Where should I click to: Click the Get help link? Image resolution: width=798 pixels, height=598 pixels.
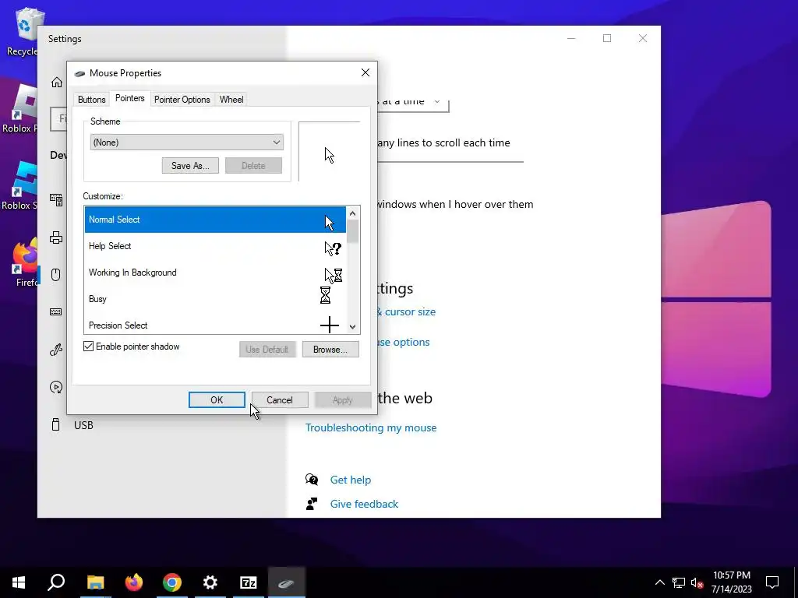(351, 480)
